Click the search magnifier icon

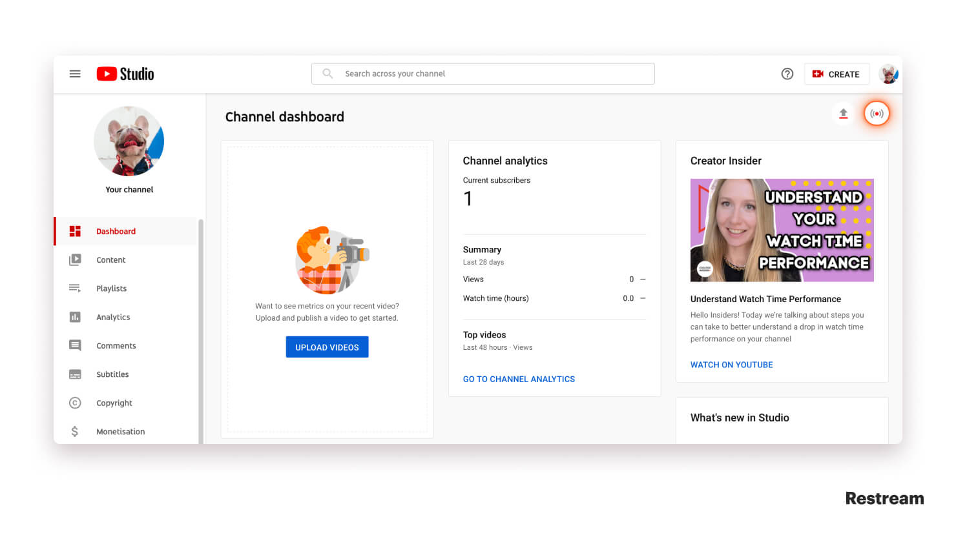coord(327,74)
